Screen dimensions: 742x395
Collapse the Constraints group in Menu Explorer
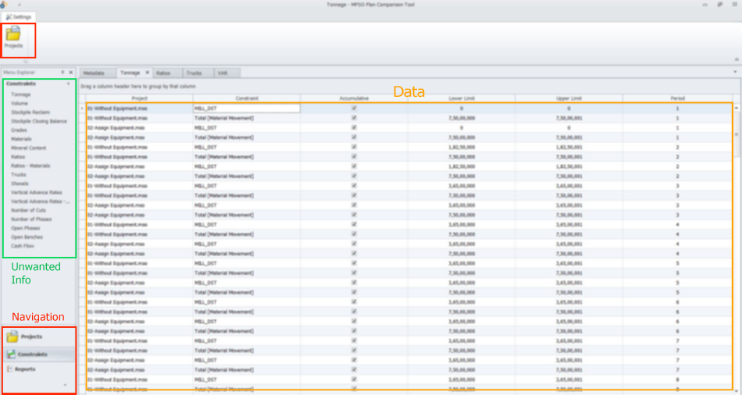pos(69,84)
